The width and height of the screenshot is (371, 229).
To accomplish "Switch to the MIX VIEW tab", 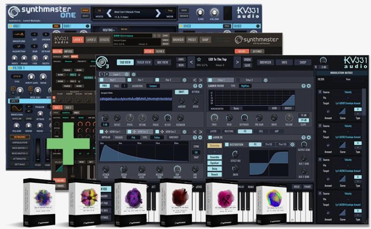I will point(163,62).
